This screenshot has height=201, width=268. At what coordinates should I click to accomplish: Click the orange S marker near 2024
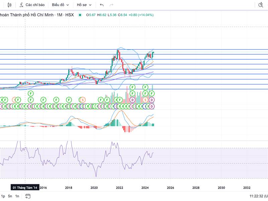pyautogui.click(x=145, y=100)
